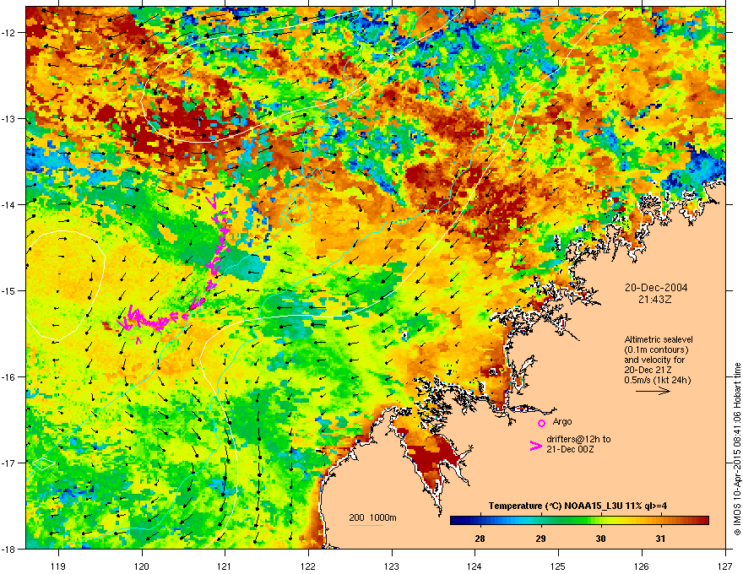Click the time label 21:43Z
The height and width of the screenshot is (574, 743).
(654, 300)
